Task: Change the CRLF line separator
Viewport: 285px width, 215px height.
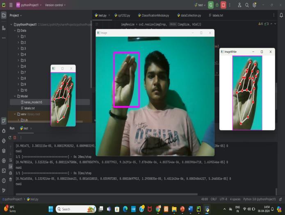Action: (214, 199)
